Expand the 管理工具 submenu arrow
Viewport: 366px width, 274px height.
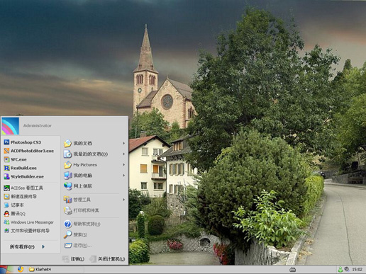tap(123, 200)
